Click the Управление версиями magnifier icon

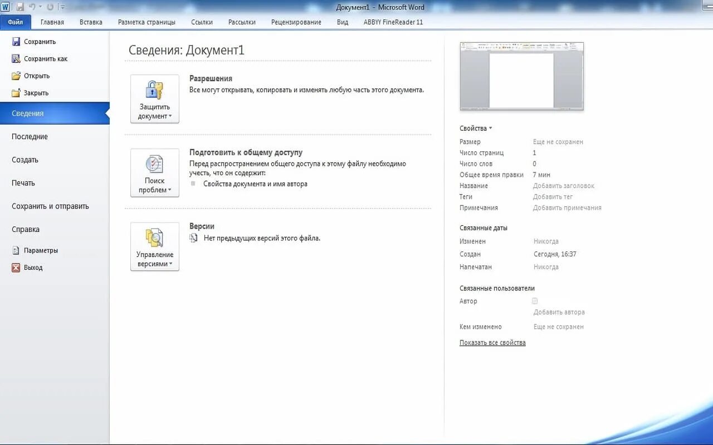coord(154,238)
